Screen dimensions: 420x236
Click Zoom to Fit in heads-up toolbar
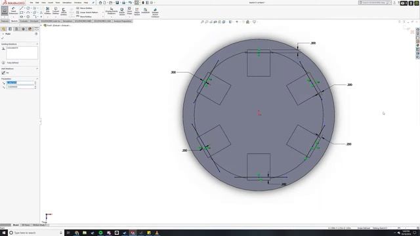[203, 22]
